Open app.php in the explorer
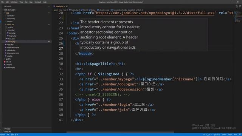242x136 pixels. [x=10, y=45]
